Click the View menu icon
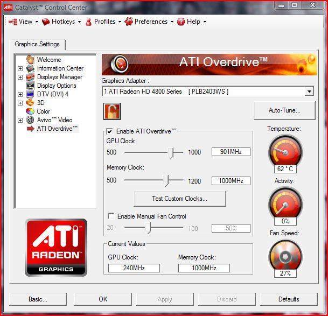This screenshot has height=316, width=328. [13, 22]
